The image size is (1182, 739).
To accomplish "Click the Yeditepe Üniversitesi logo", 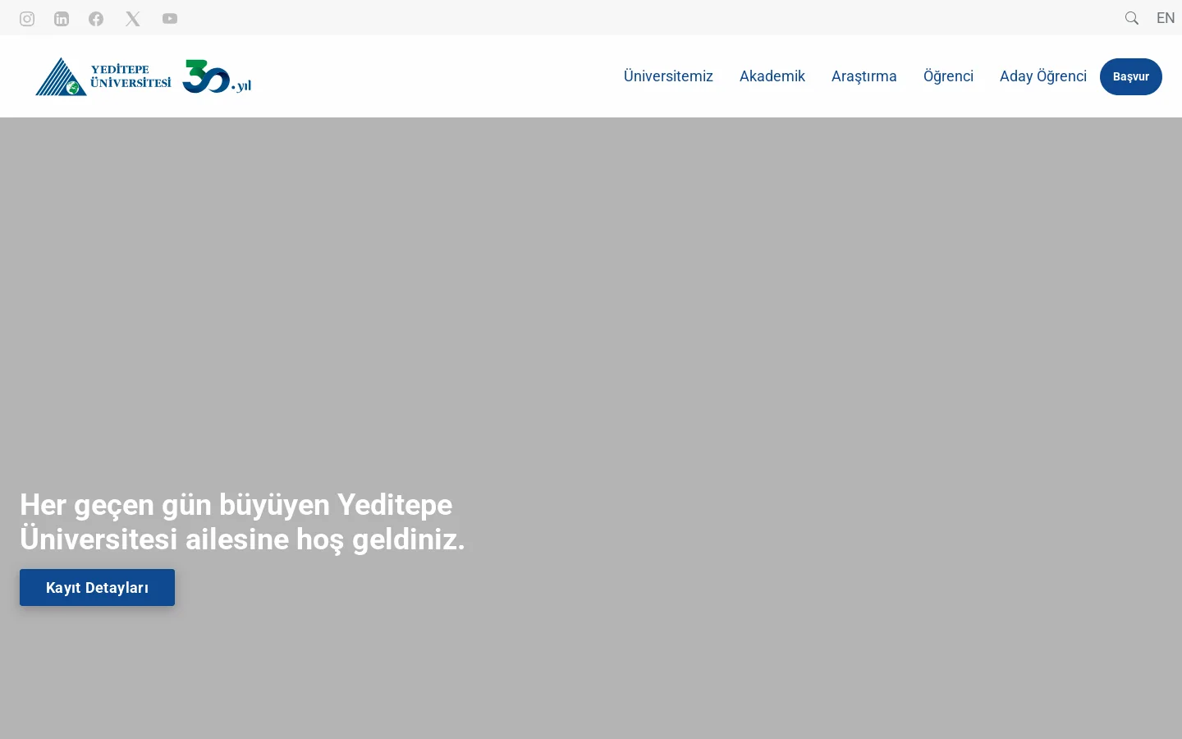I will [x=103, y=76].
